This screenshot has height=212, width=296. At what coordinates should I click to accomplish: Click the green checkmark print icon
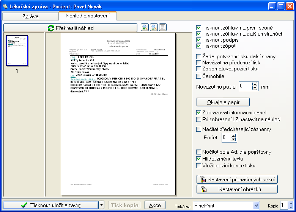pos(24,205)
